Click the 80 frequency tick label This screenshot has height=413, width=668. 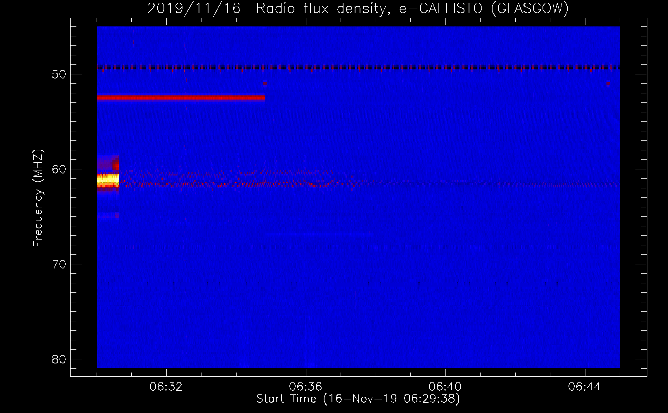[59, 359]
